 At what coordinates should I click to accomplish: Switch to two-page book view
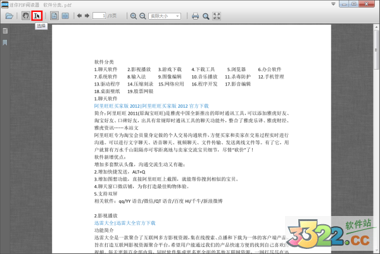point(65,16)
